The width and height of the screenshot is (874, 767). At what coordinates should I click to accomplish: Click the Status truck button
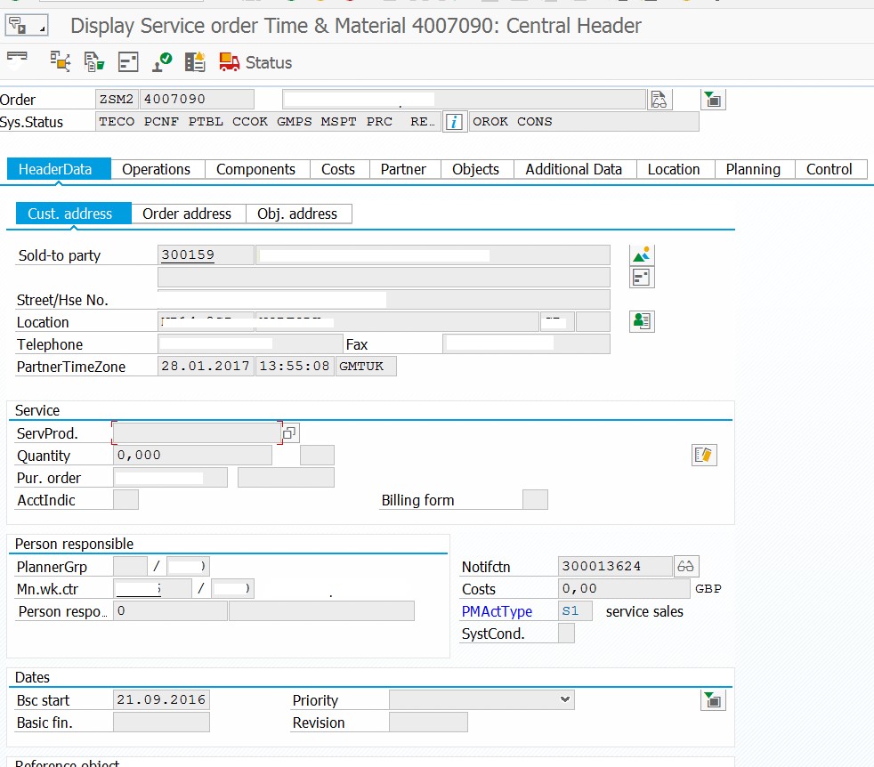[x=255, y=62]
